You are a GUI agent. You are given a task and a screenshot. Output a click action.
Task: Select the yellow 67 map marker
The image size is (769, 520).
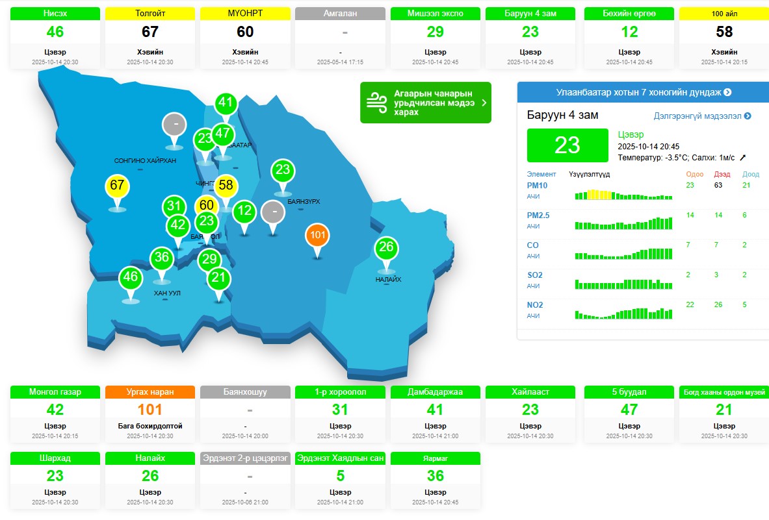(117, 186)
